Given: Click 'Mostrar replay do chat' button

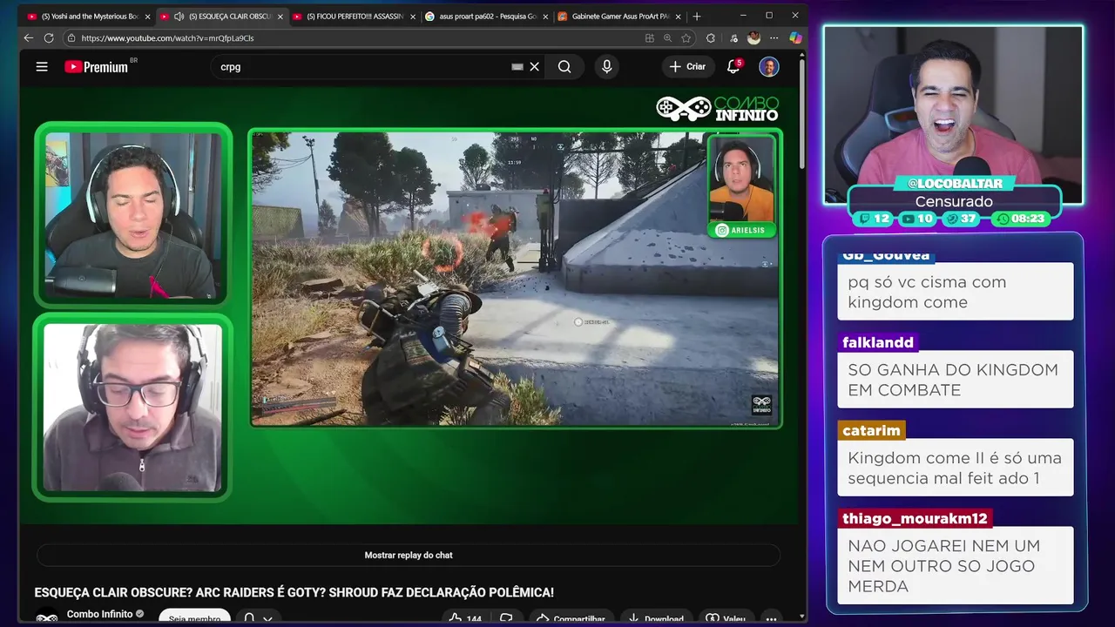Looking at the screenshot, I should (409, 555).
